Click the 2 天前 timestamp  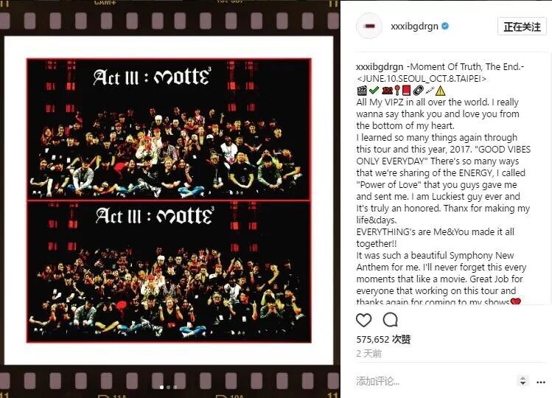[369, 353]
